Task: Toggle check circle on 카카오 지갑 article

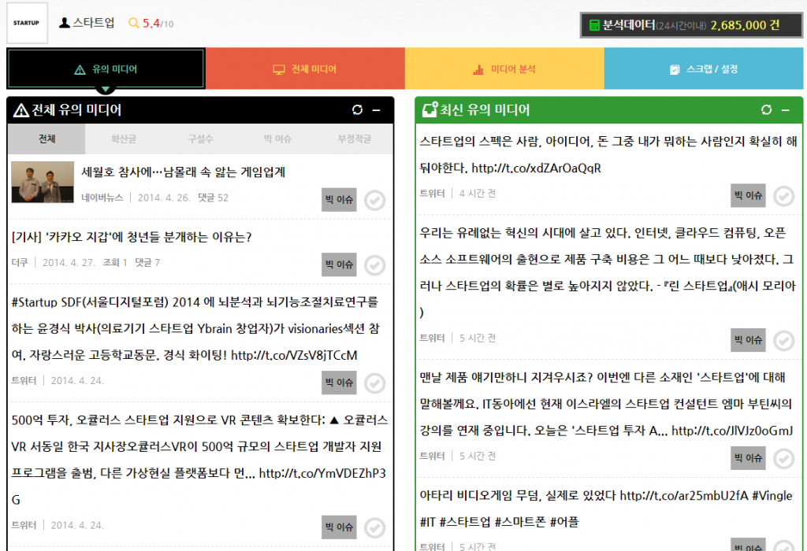Action: (x=374, y=265)
